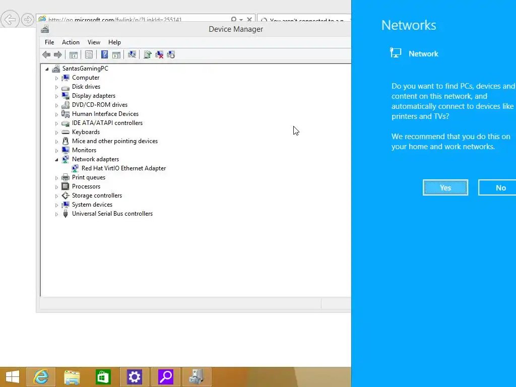
Task: Open the View menu
Action: (x=94, y=42)
